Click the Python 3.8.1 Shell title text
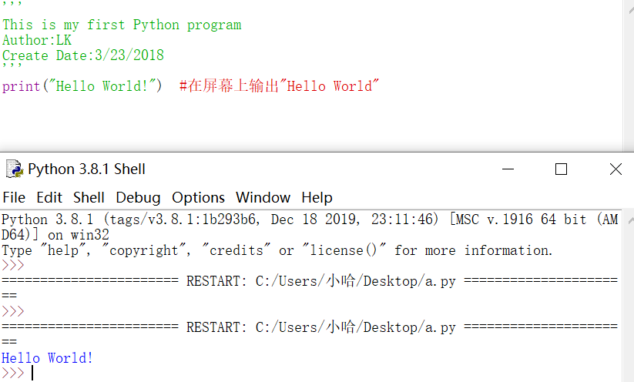The height and width of the screenshot is (382, 634). point(86,169)
